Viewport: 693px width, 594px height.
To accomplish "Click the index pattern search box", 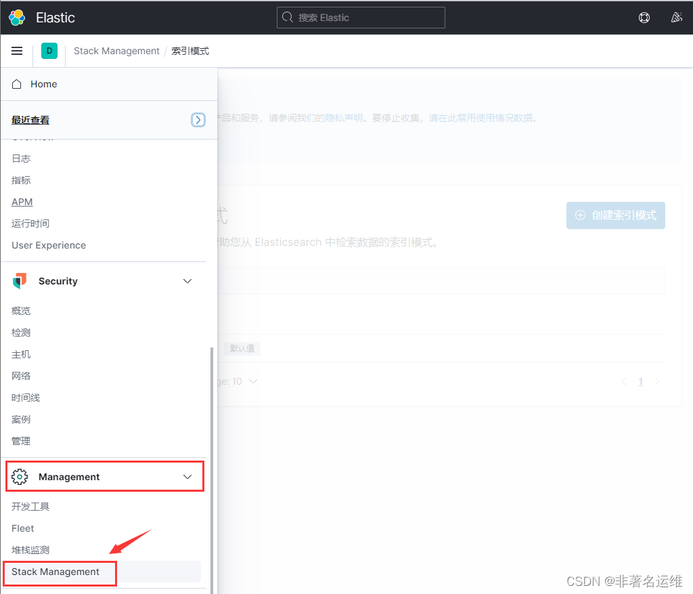I will [441, 280].
